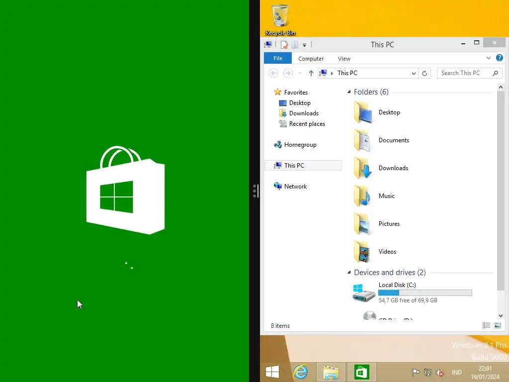This screenshot has width=509, height=382.
Task: Open the Recycle Bin desktop icon
Action: [x=280, y=19]
